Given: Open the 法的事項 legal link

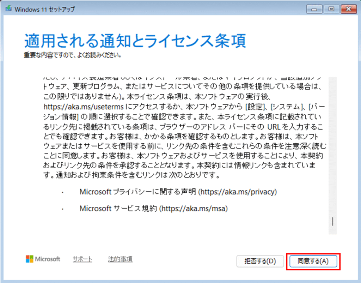Looking at the screenshot, I should (120, 259).
